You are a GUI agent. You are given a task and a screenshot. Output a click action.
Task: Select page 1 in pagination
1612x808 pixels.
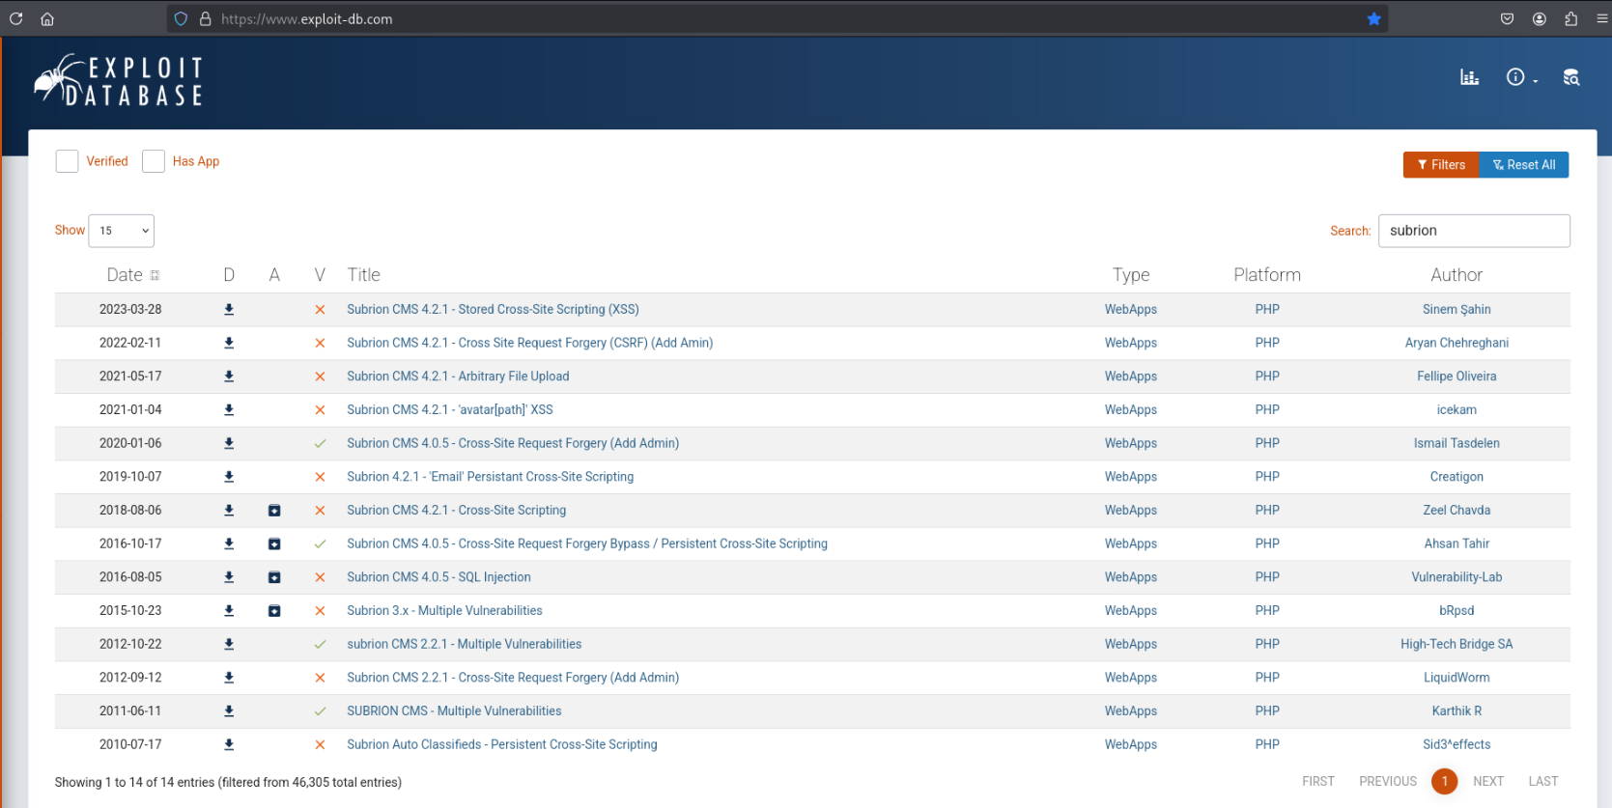coord(1445,781)
